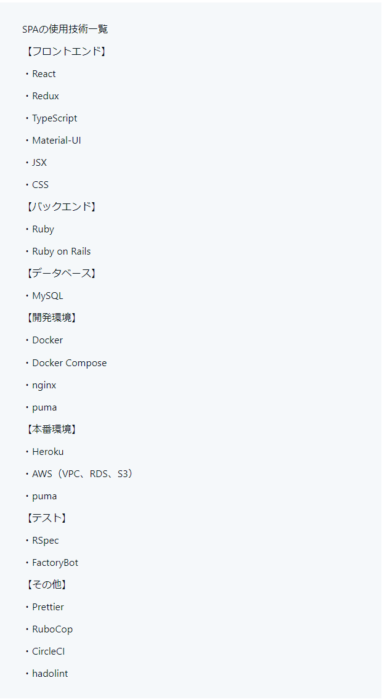Click the SPAの使用技術一覧 heading text

(x=65, y=29)
